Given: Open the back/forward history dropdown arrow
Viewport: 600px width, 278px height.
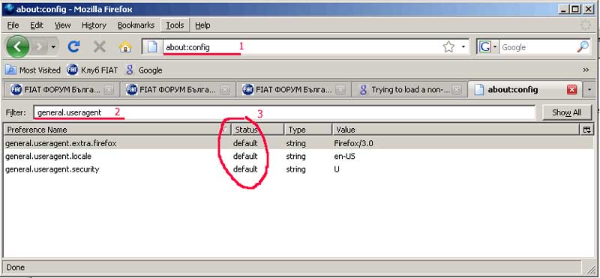Looking at the screenshot, I should pos(53,47).
